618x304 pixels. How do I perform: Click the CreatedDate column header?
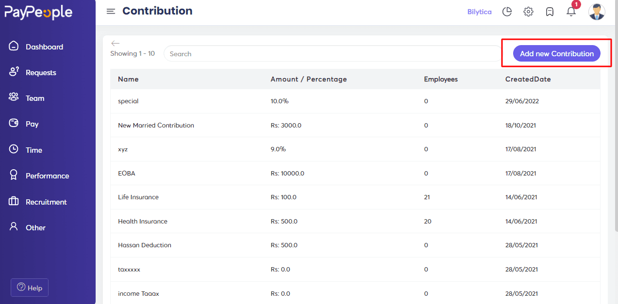pos(528,79)
